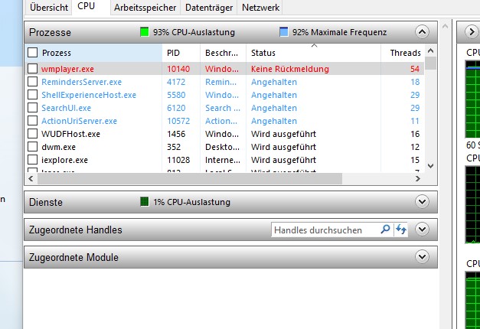Select the CPU tab
This screenshot has width=480, height=329.
[x=91, y=7]
